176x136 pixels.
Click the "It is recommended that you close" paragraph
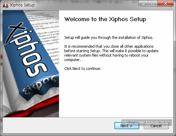[x=111, y=53]
